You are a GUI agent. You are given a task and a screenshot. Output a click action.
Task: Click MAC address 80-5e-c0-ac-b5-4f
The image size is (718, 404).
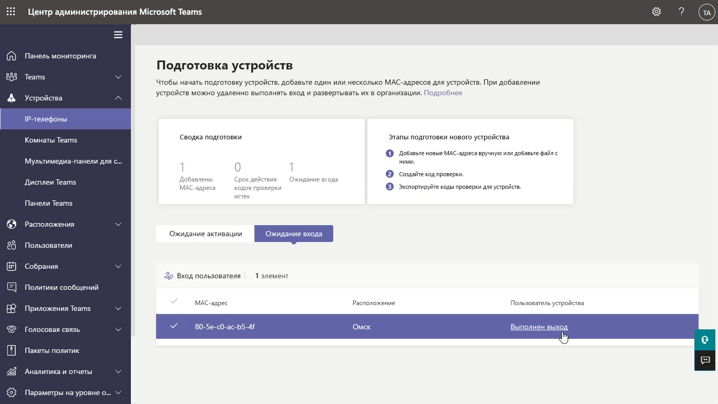coord(224,327)
